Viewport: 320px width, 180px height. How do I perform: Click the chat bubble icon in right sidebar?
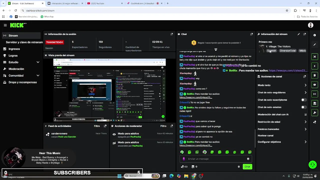click(x=314, y=85)
